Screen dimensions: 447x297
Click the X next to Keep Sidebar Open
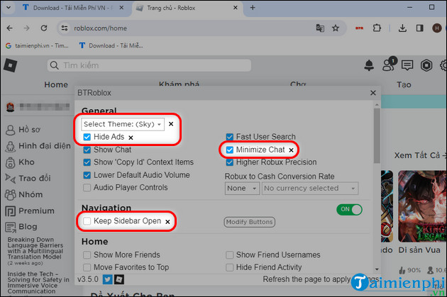tap(167, 222)
